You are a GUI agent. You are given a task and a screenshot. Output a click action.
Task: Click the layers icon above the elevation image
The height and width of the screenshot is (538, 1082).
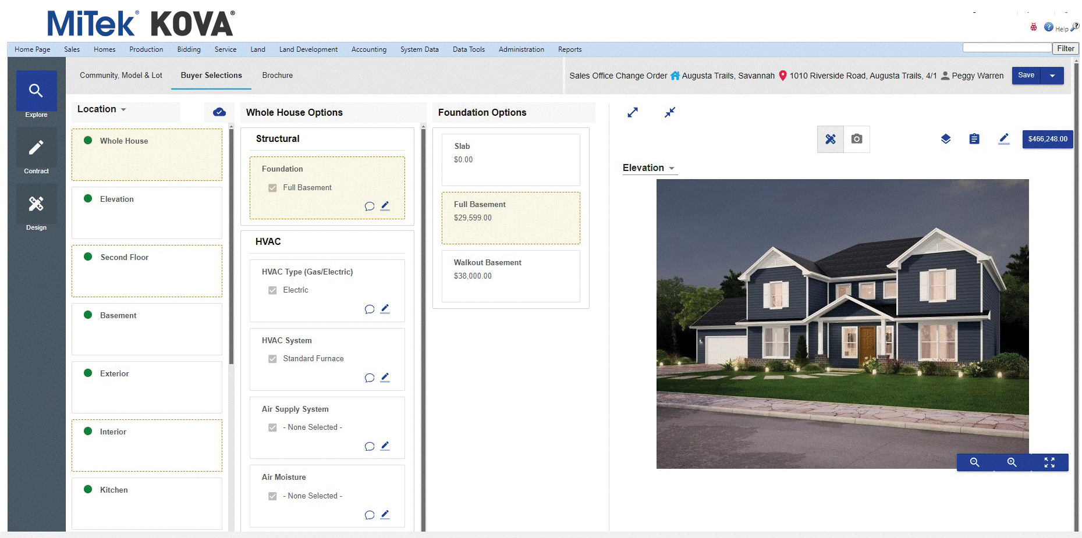point(945,139)
